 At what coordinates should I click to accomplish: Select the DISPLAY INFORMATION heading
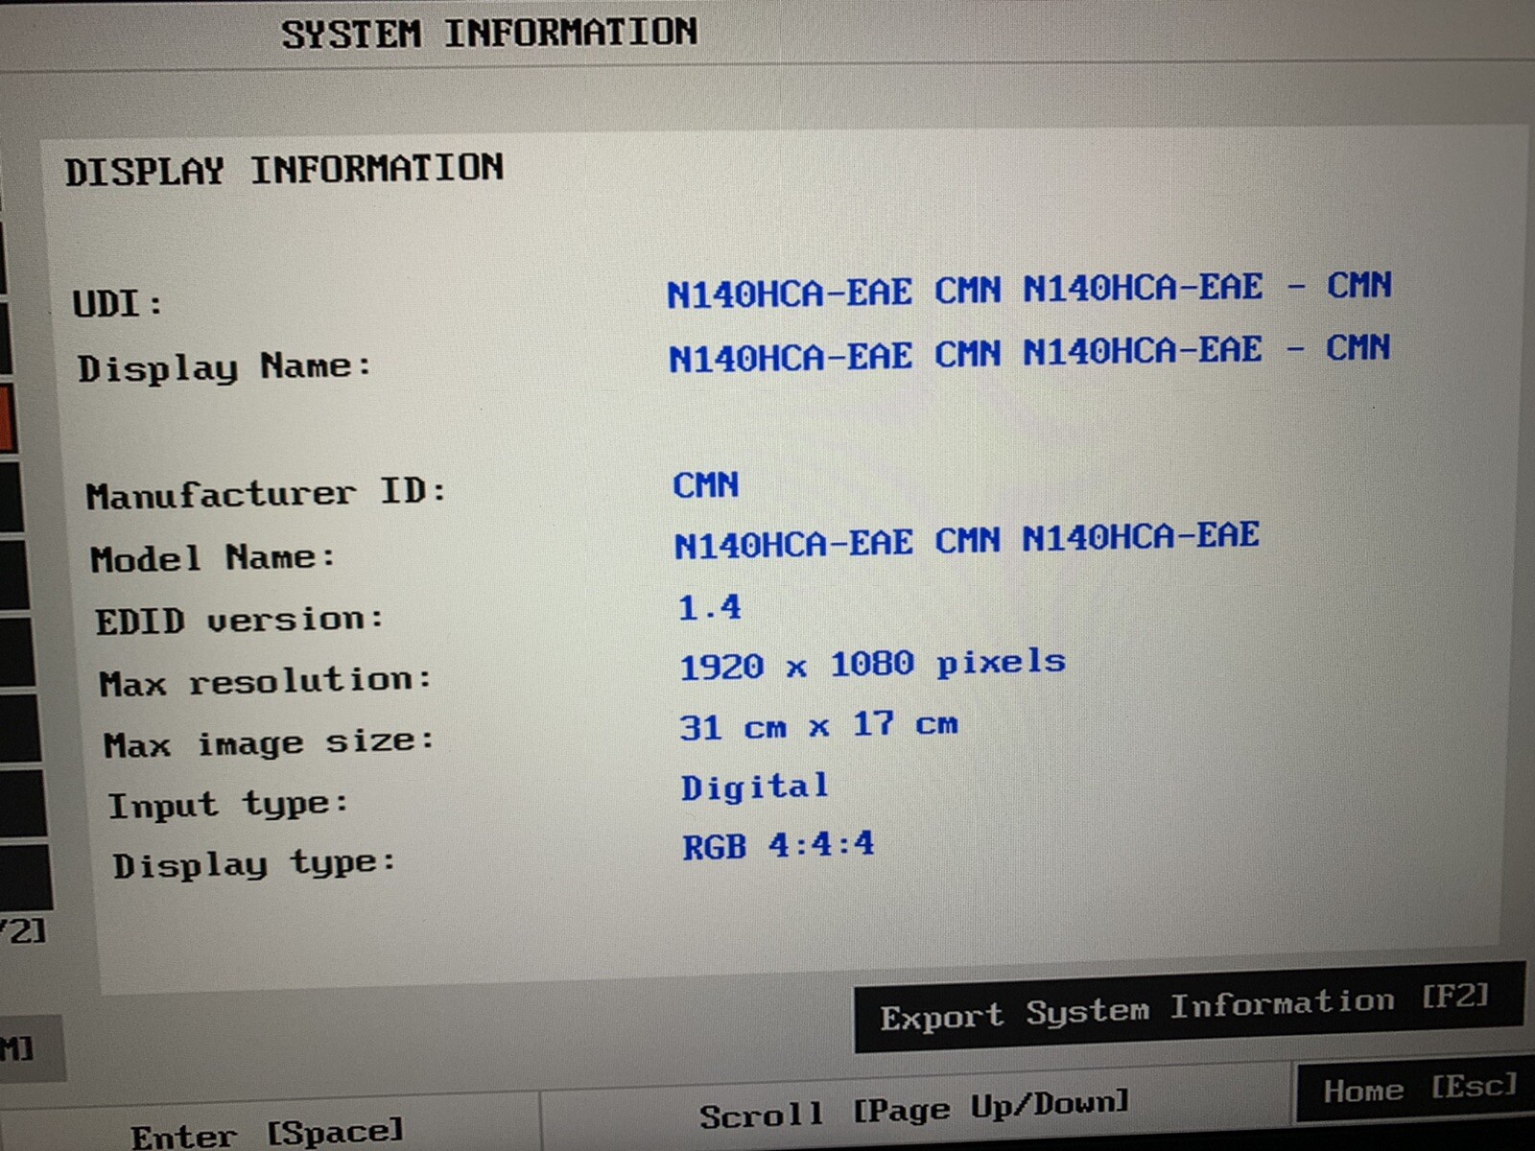tap(284, 170)
